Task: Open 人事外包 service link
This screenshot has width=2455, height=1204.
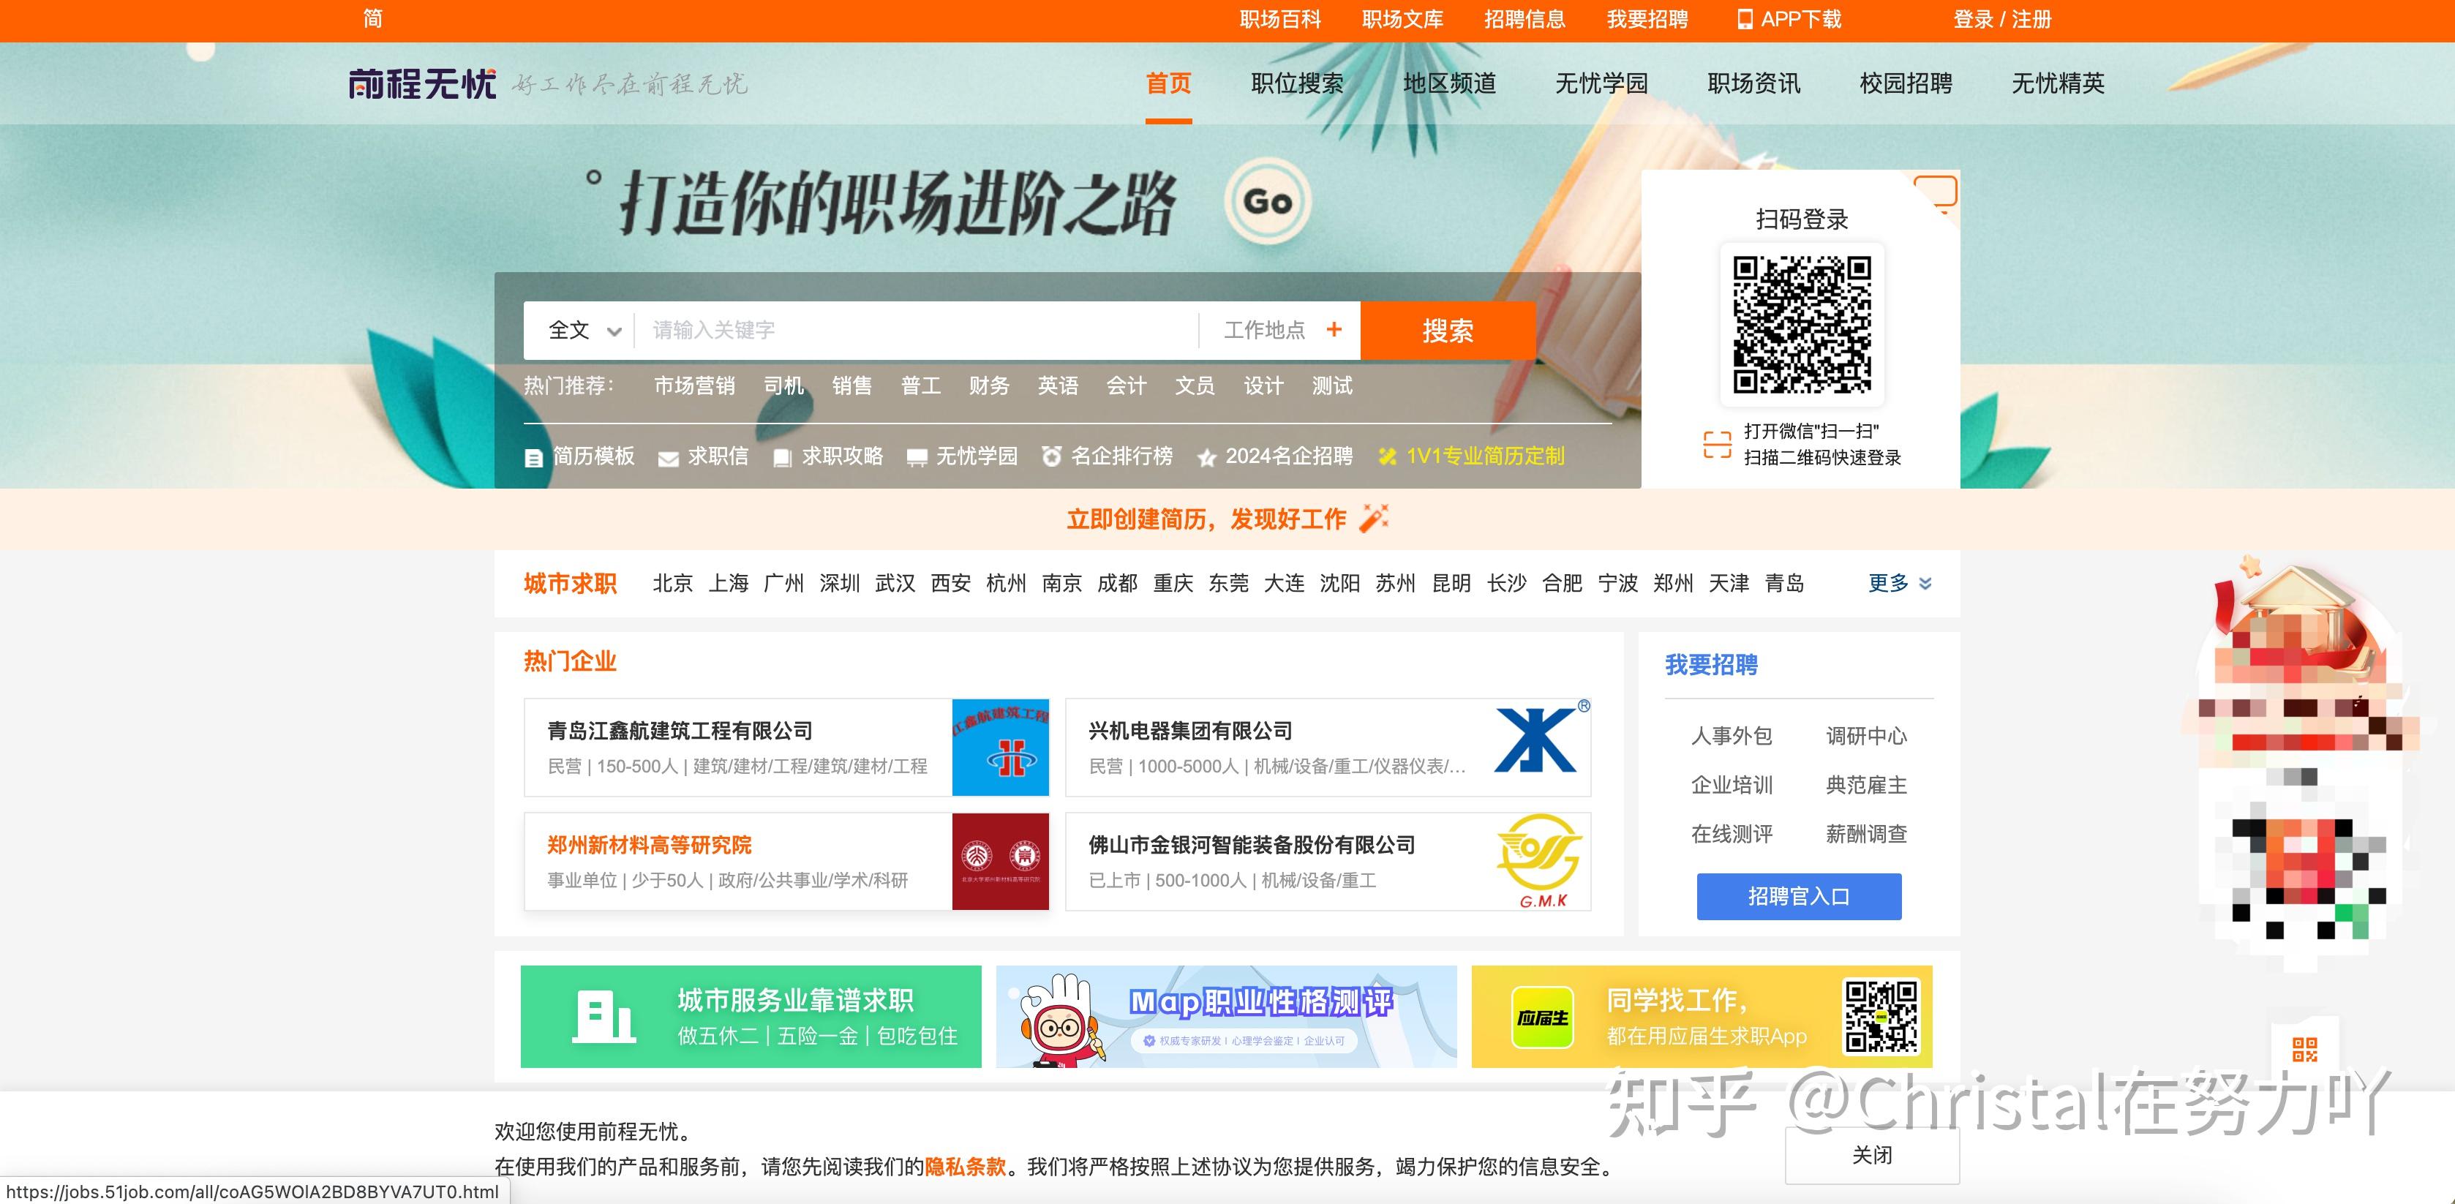Action: coord(1732,735)
